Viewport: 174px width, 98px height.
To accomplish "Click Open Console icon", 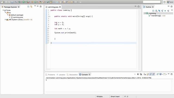I will point(164,74).
